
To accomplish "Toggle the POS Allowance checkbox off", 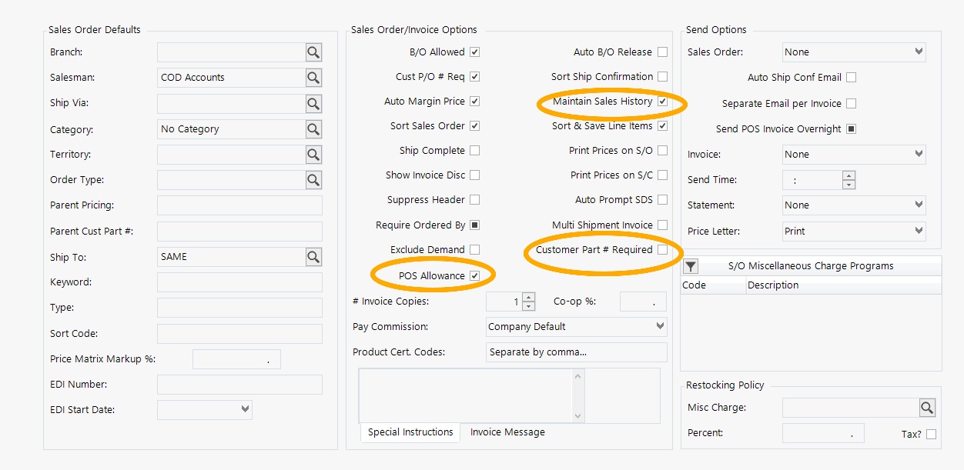I will pos(475,274).
